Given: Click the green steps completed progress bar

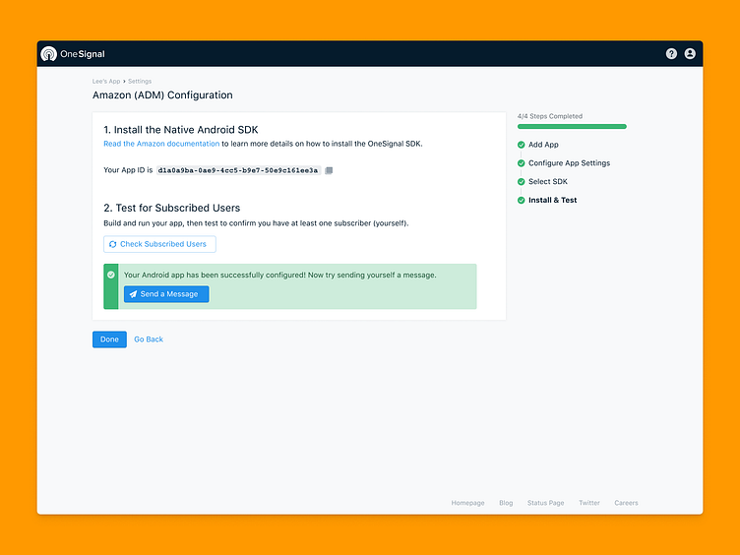Looking at the screenshot, I should [572, 127].
